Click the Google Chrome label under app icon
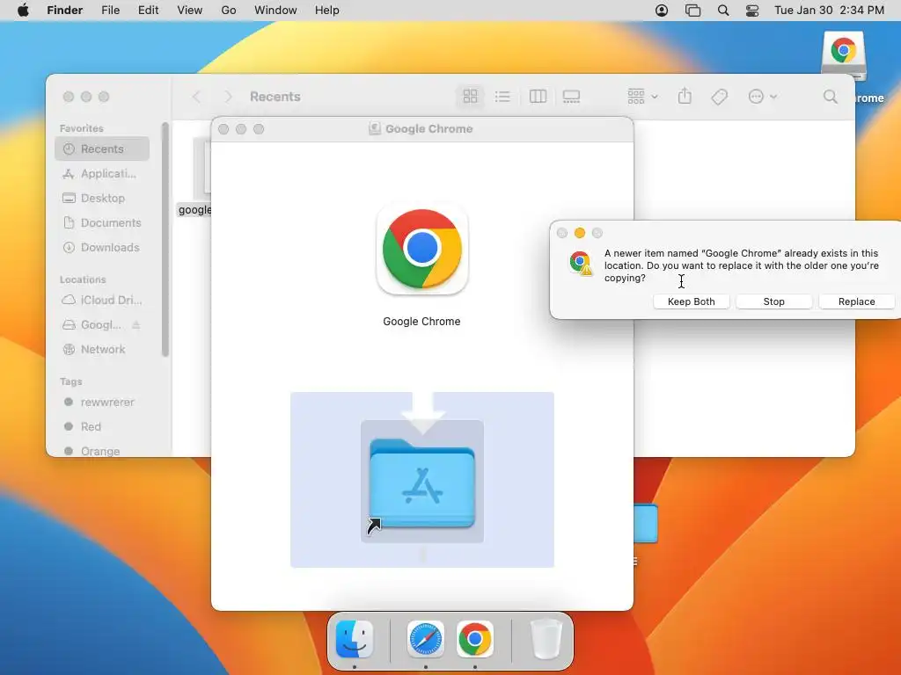This screenshot has width=901, height=675. coord(421,322)
